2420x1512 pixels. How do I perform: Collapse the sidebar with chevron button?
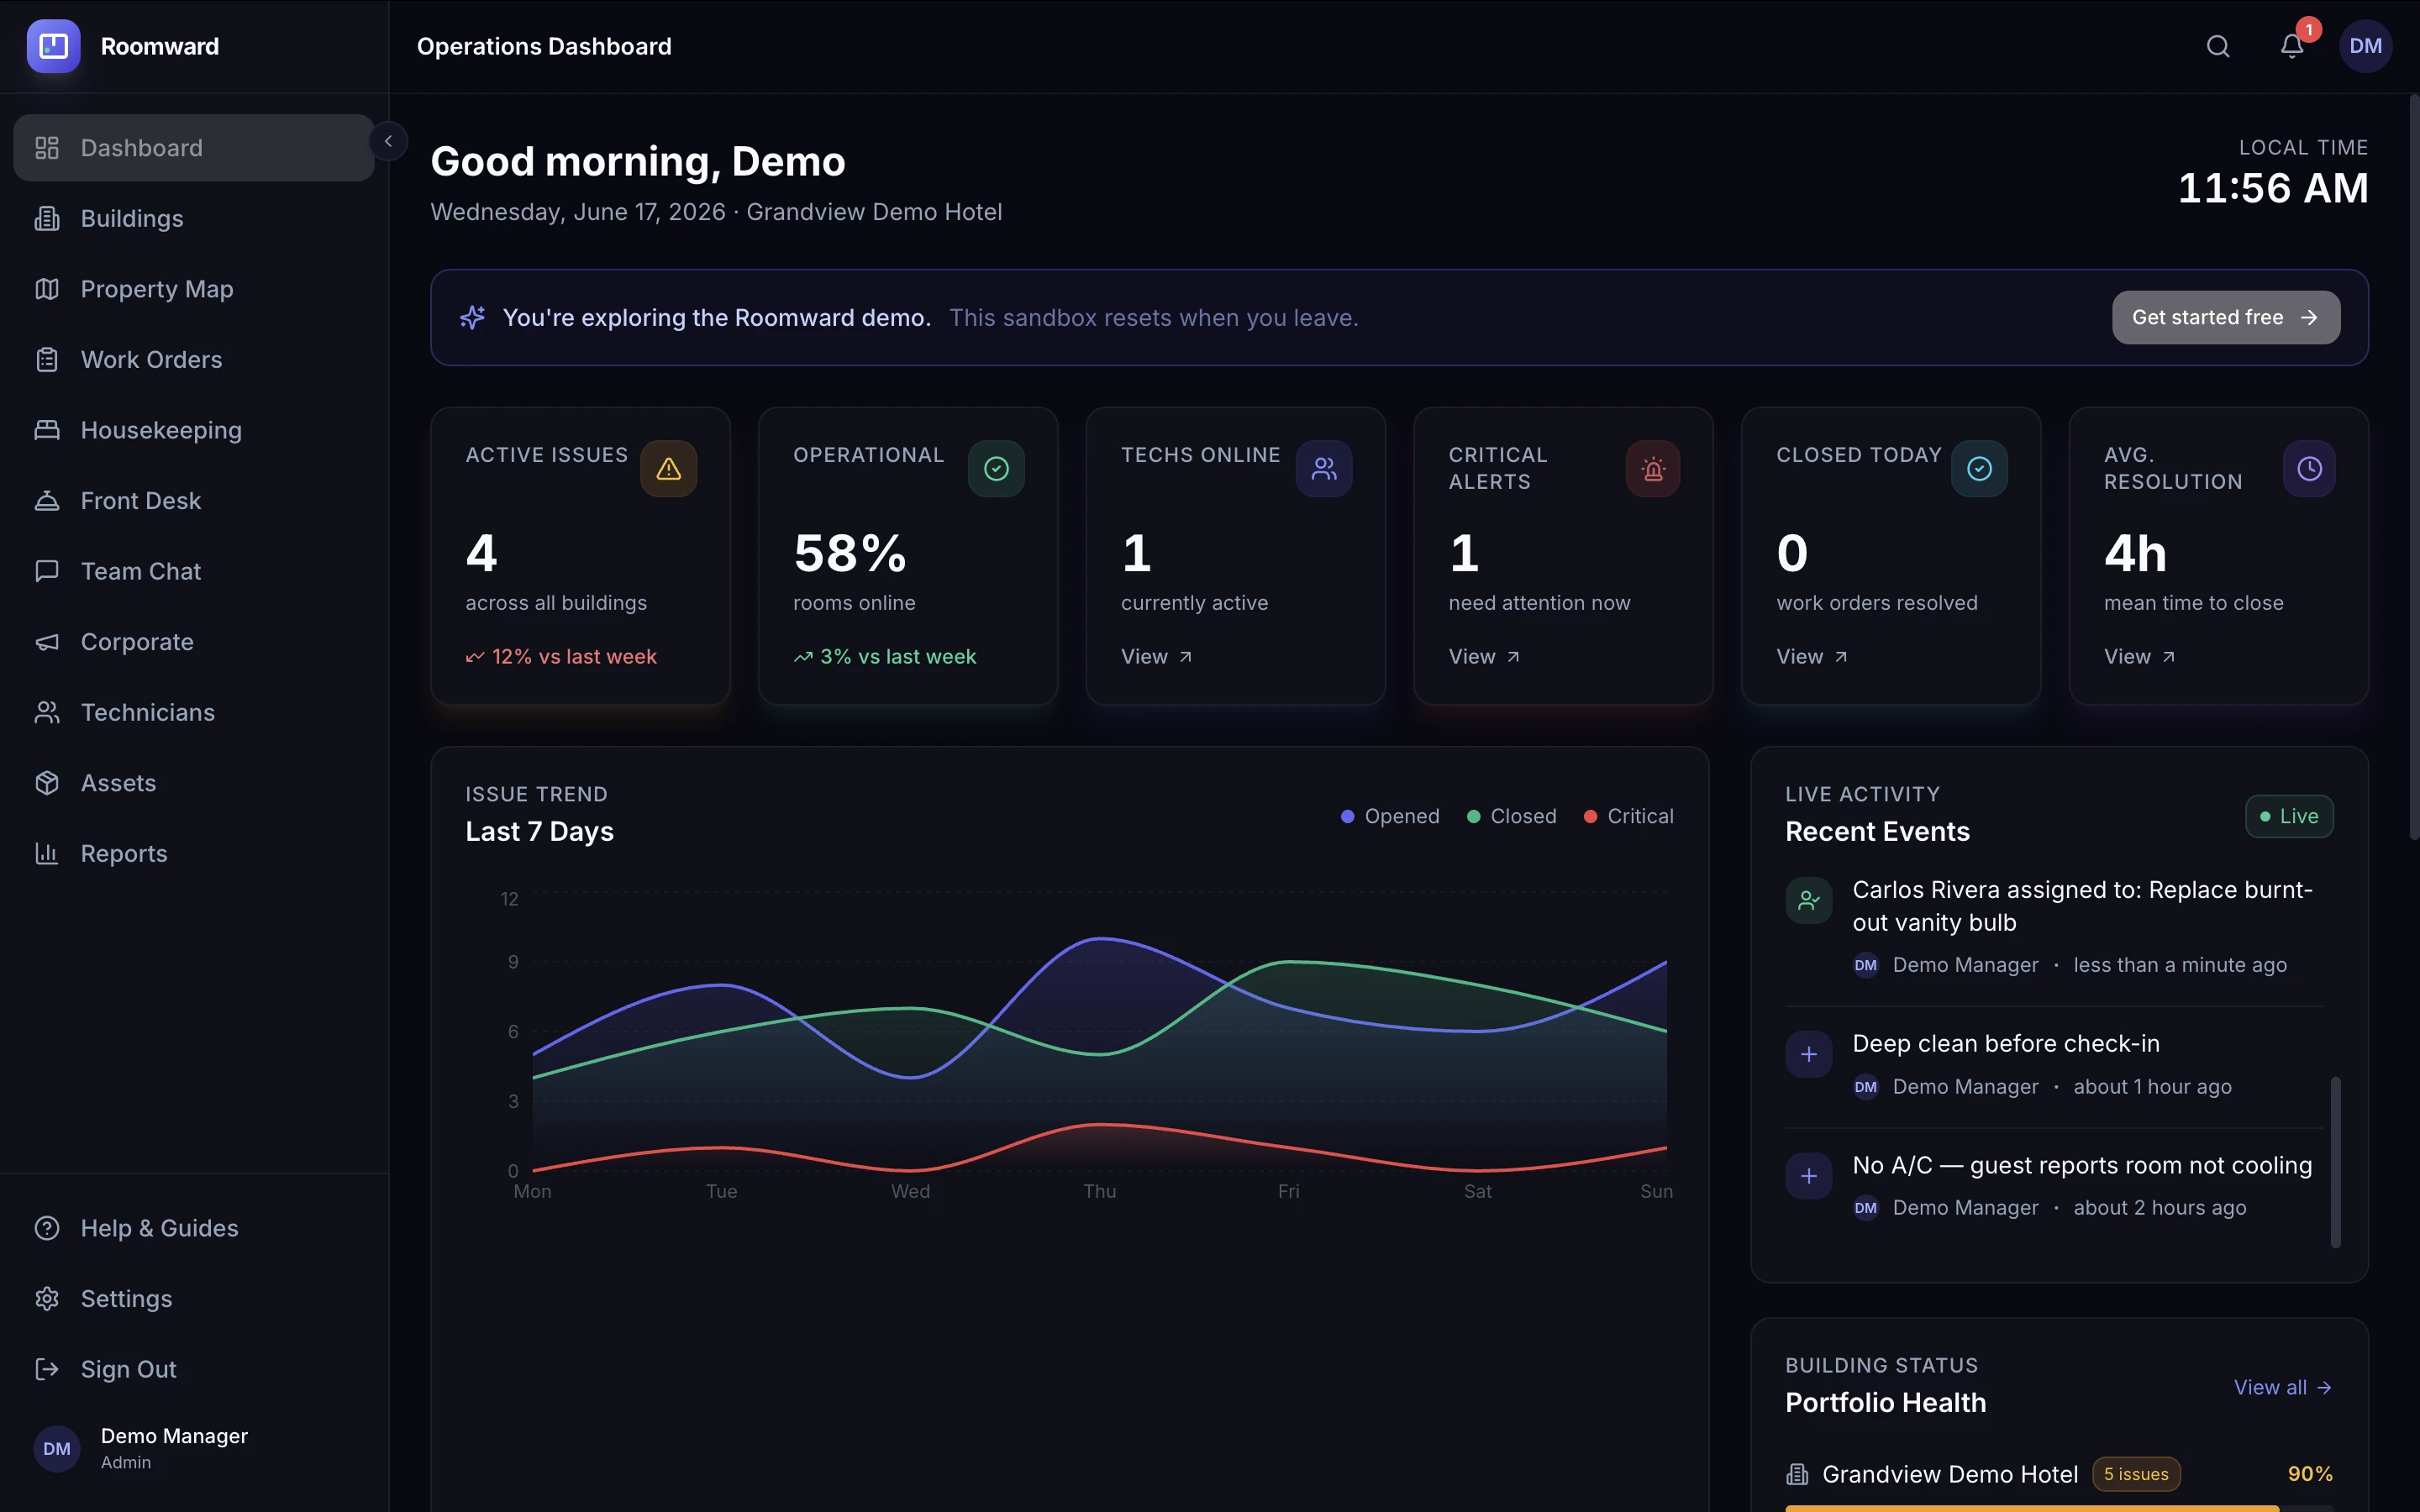[388, 141]
